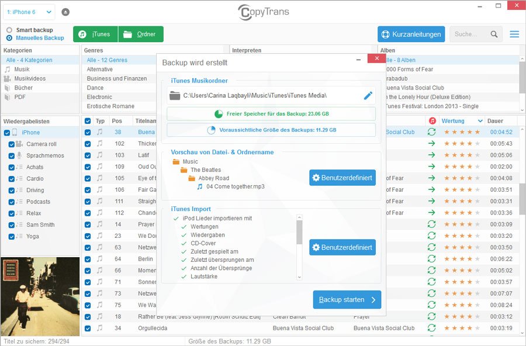Uncheck the track at position 102
Screen dimensions: 526x346
(x=88, y=144)
